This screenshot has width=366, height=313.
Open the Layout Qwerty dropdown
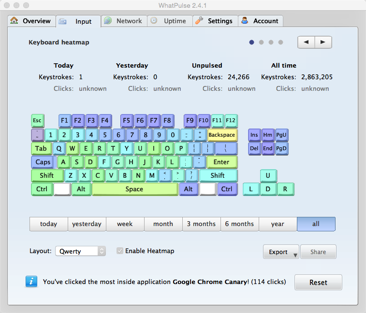pyautogui.click(x=80, y=251)
